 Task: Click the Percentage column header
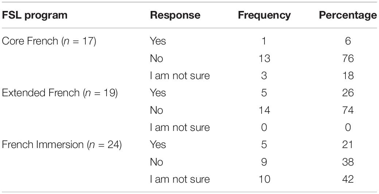(x=348, y=16)
